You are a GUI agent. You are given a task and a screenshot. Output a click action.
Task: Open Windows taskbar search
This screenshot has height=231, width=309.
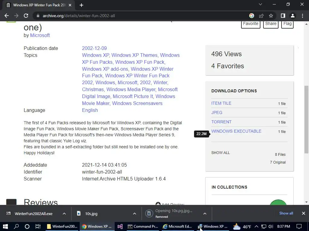point(16,226)
